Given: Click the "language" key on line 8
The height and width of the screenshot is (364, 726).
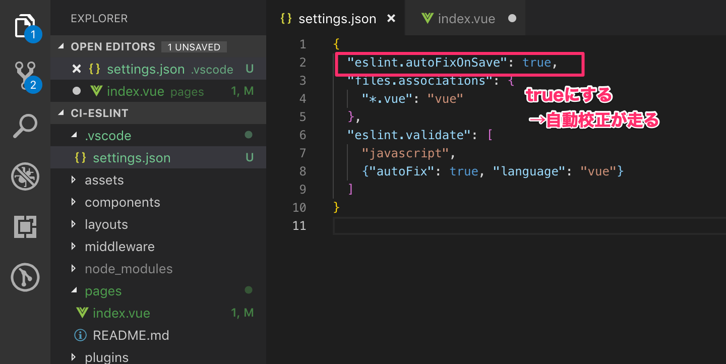Looking at the screenshot, I should tap(529, 171).
